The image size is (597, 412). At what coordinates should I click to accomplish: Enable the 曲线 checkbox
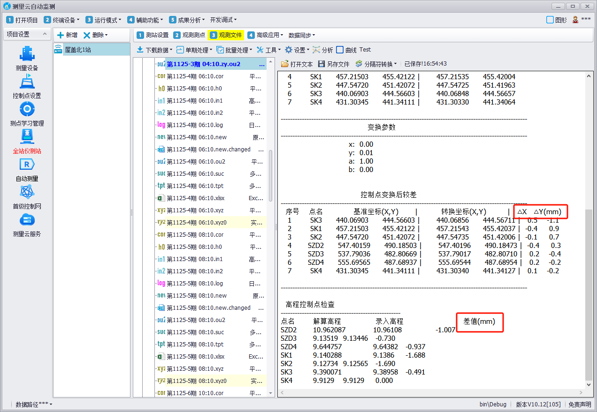340,50
